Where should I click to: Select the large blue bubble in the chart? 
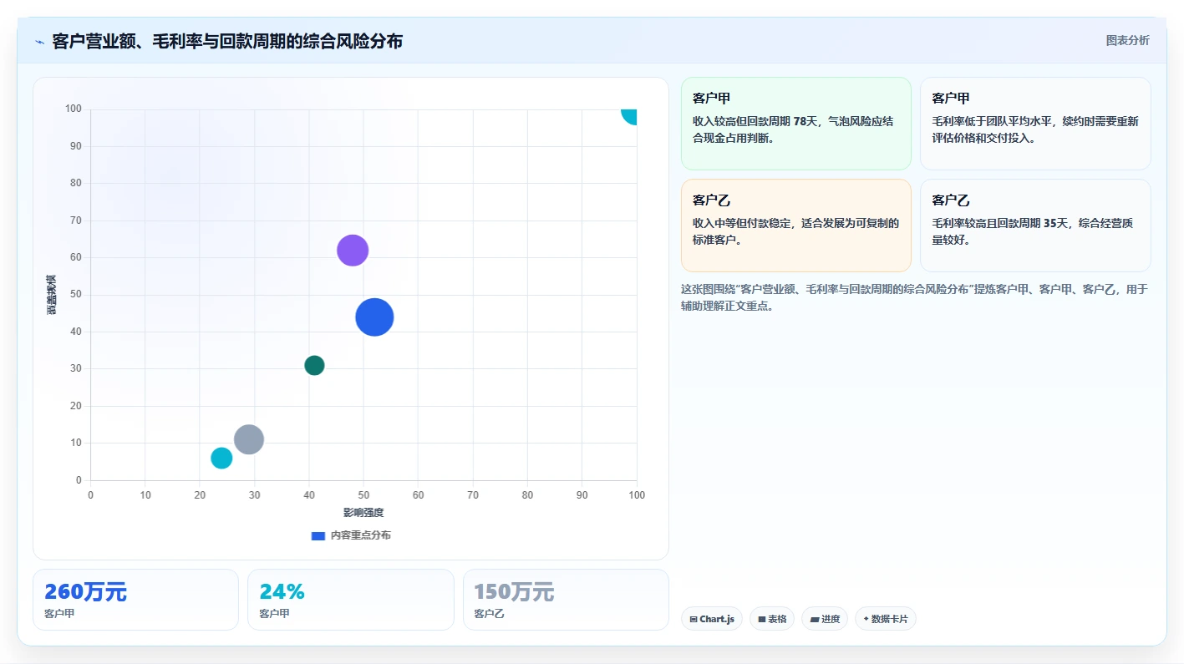[374, 317]
